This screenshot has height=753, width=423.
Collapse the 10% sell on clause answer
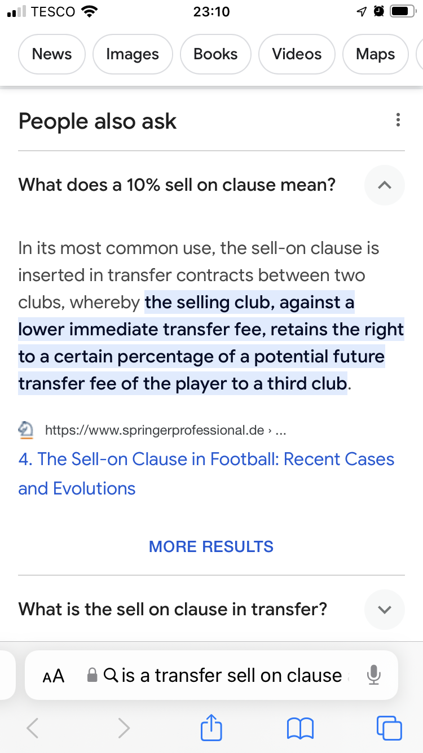point(385,185)
